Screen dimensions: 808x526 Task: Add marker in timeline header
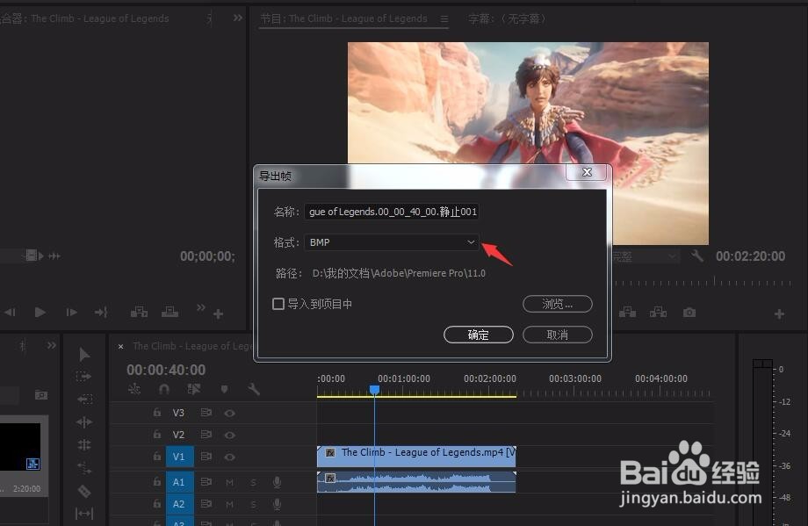coord(224,390)
